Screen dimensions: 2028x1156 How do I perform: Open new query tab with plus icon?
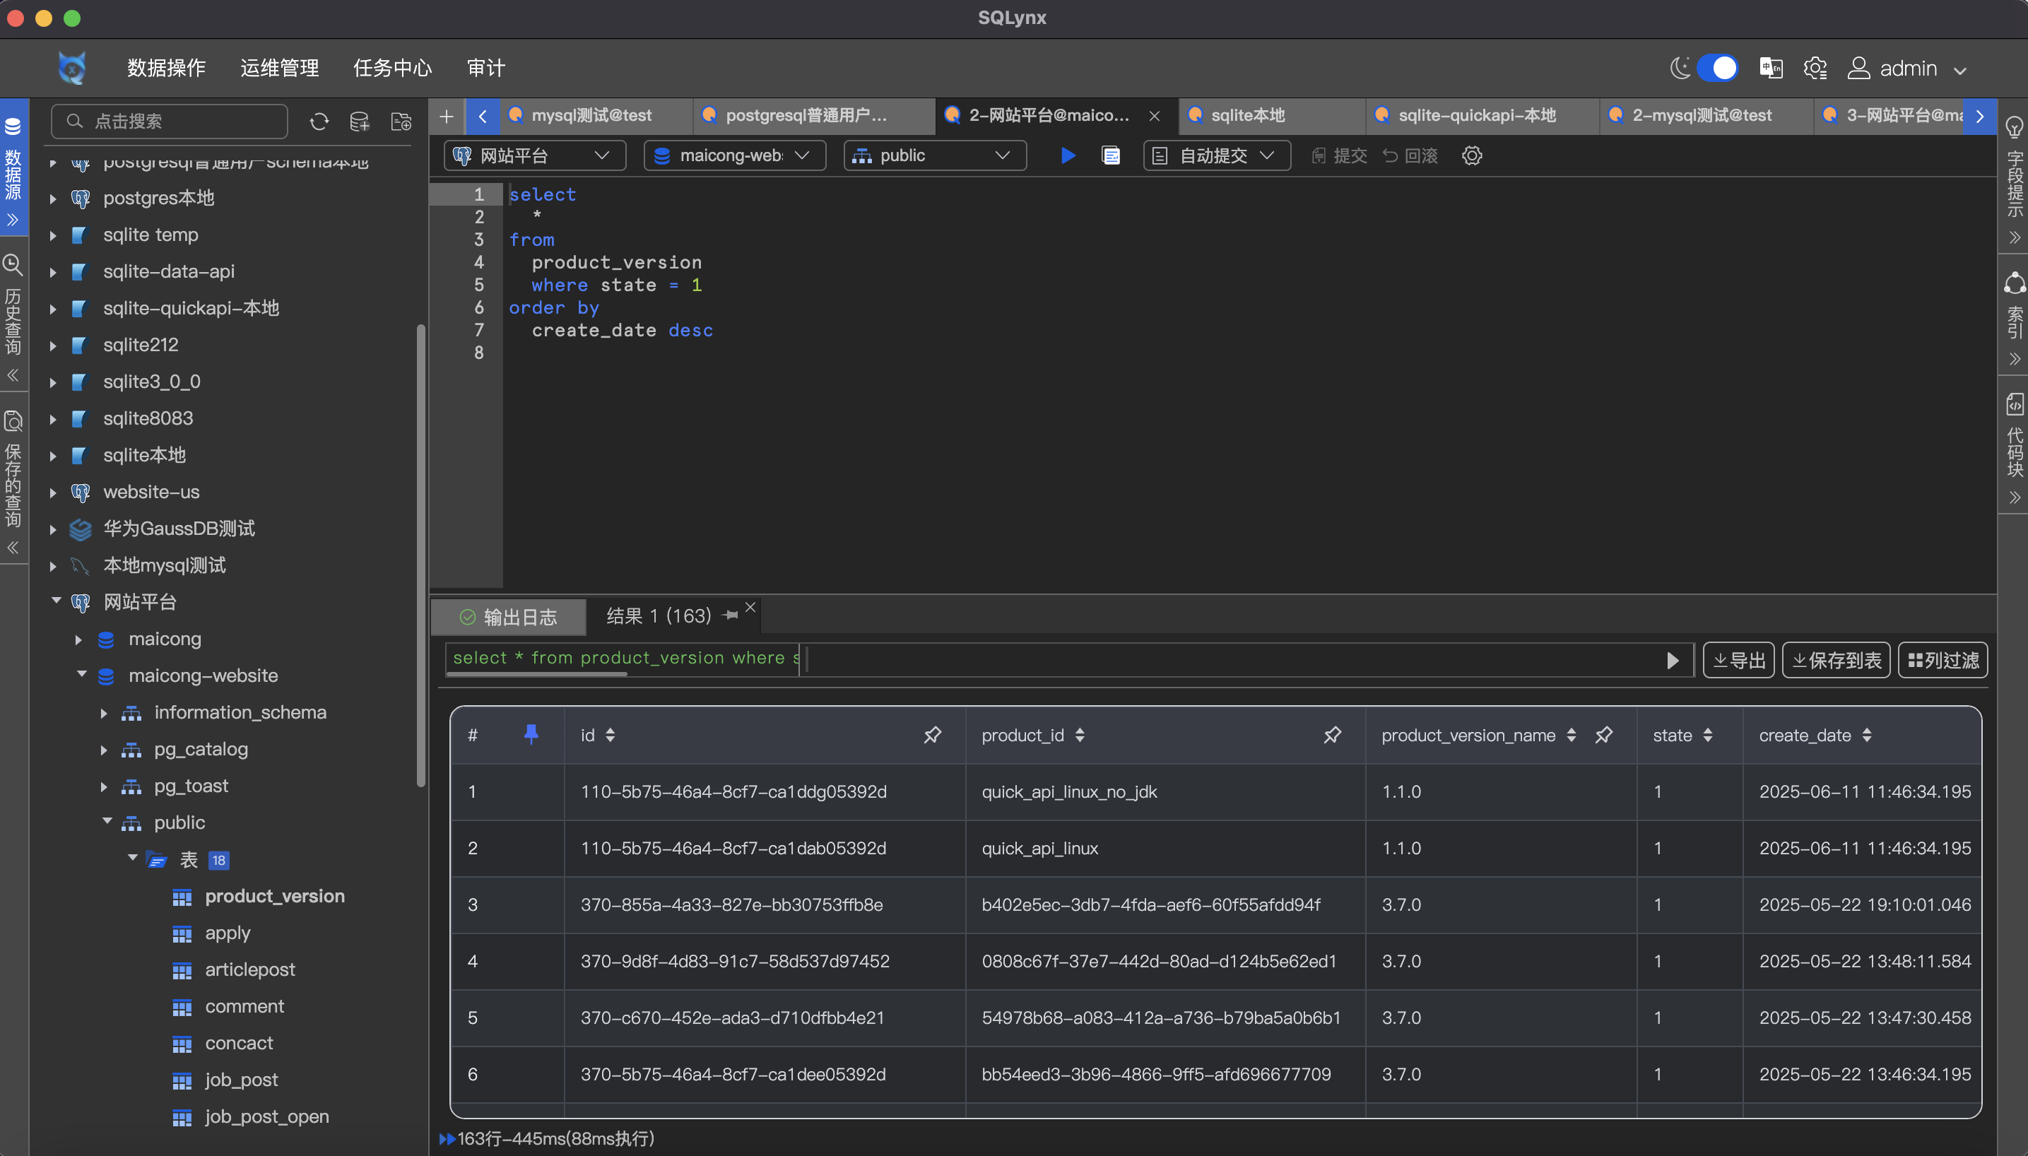(x=447, y=117)
